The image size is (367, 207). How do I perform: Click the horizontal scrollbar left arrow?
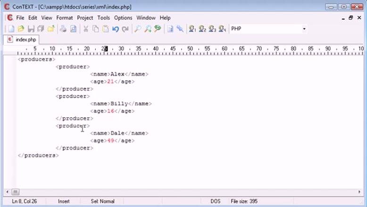[x=7, y=192]
